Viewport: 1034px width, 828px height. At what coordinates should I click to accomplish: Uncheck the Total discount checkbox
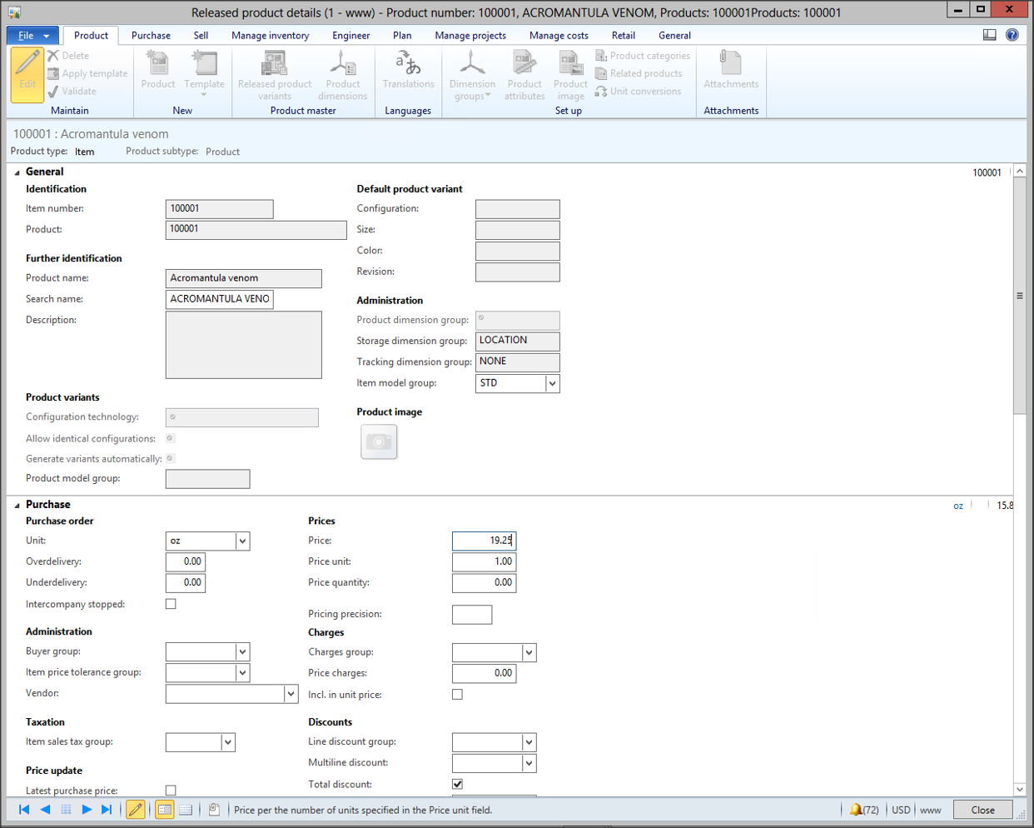click(457, 784)
